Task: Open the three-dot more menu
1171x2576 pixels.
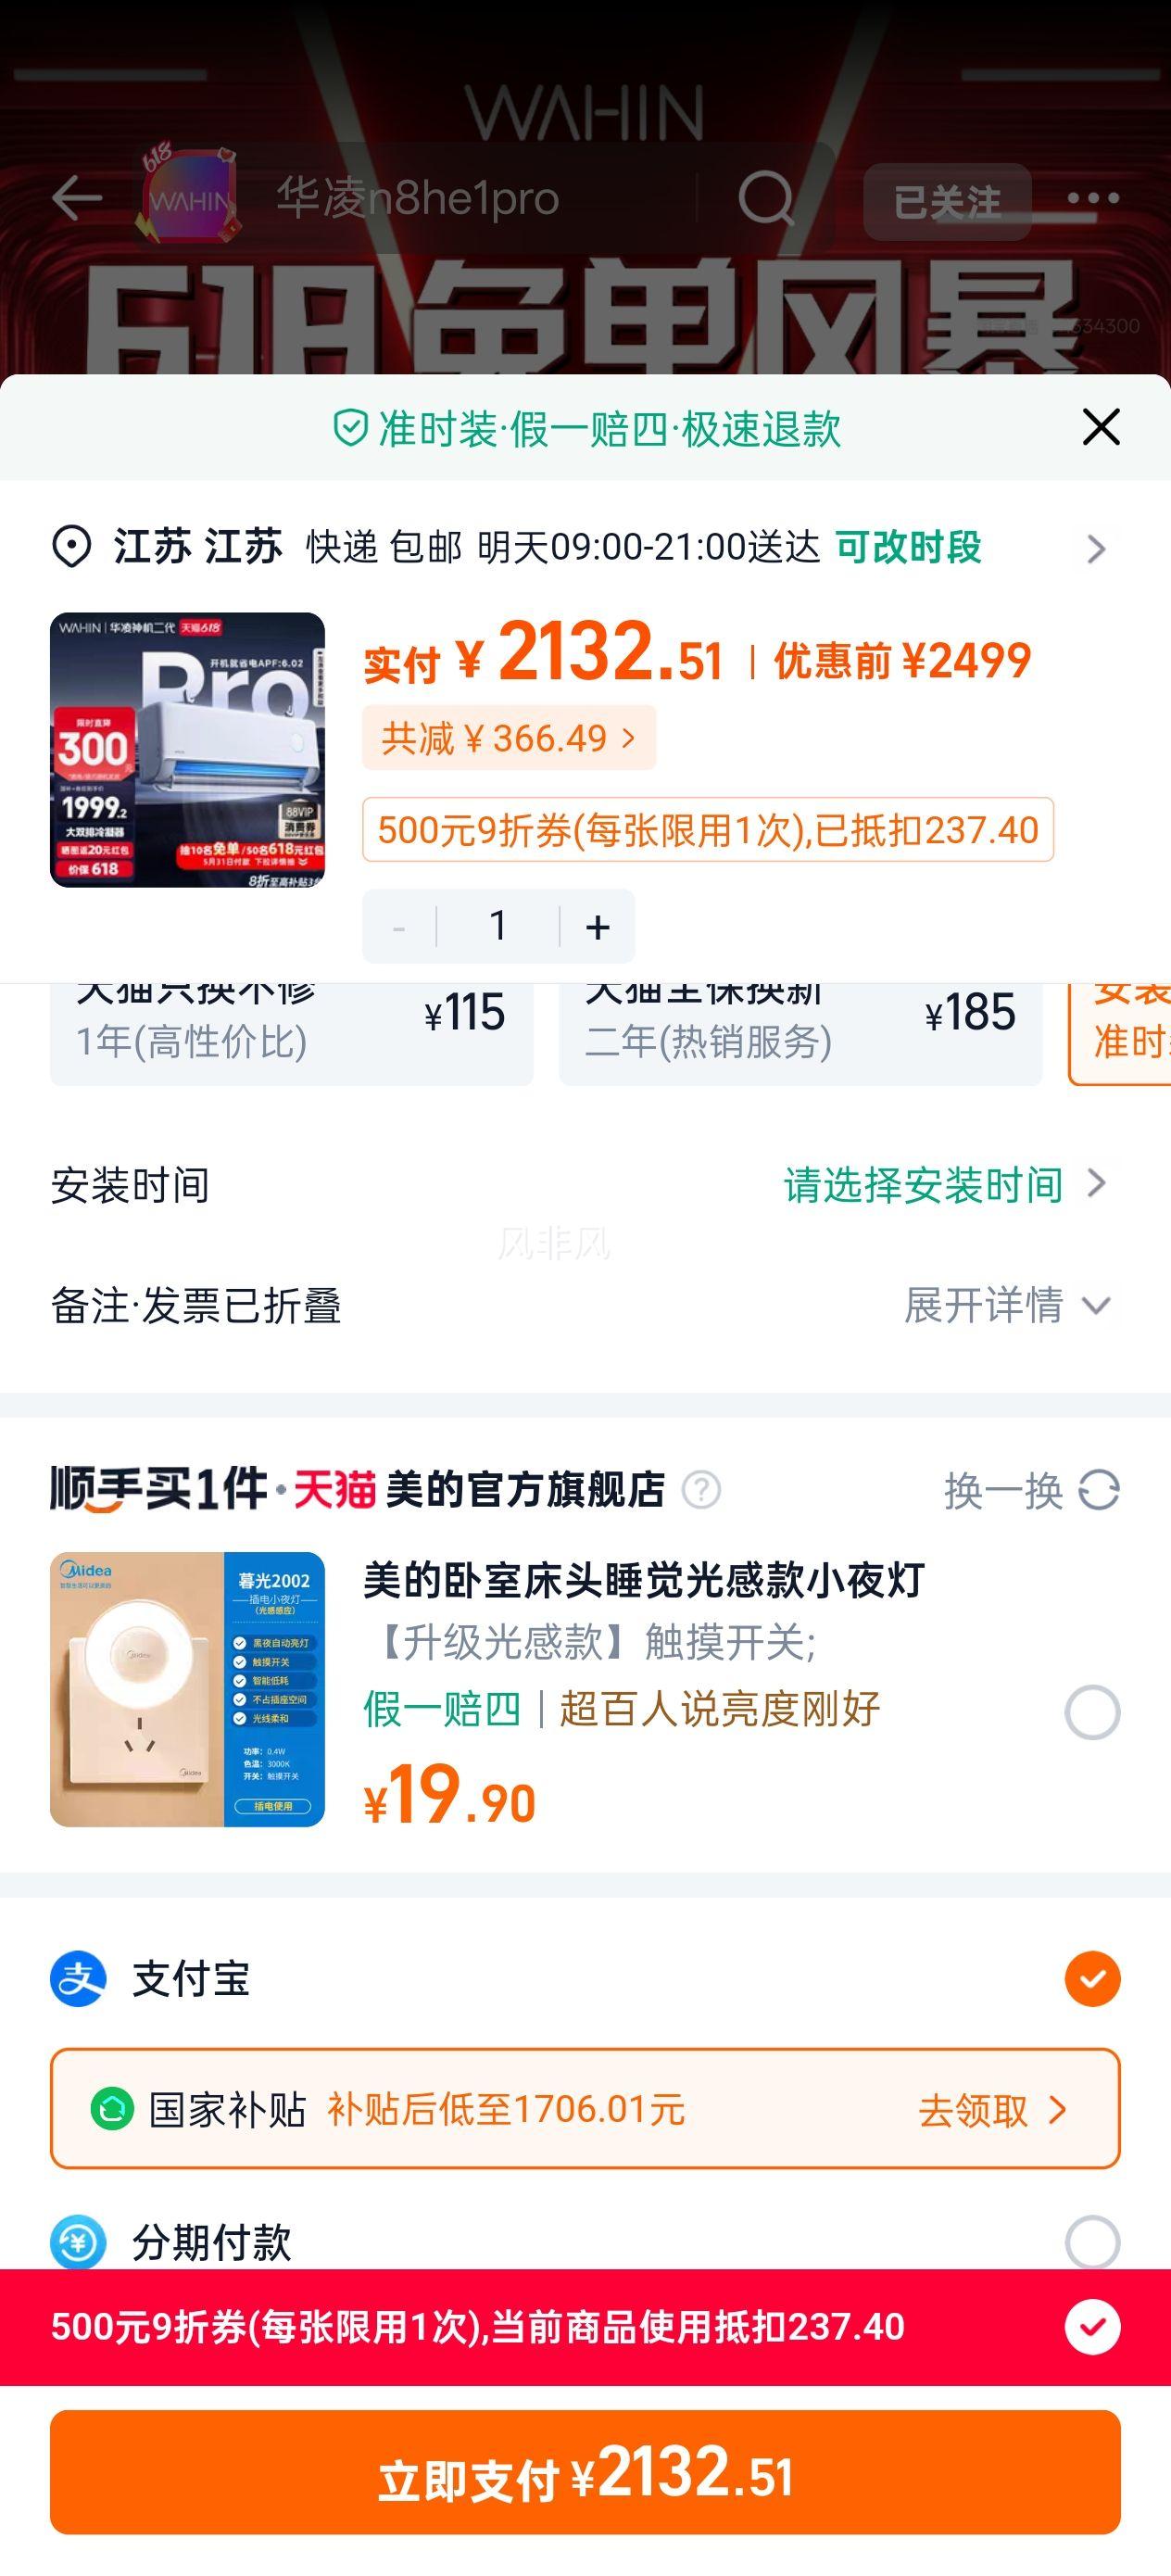Action: (1092, 198)
